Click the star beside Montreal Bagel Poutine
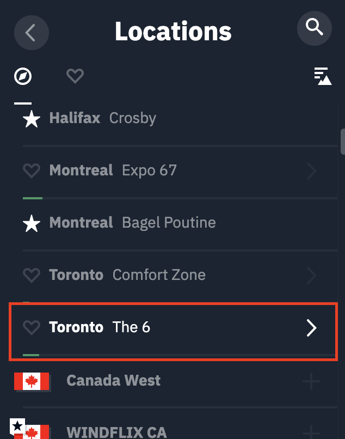 point(32,223)
